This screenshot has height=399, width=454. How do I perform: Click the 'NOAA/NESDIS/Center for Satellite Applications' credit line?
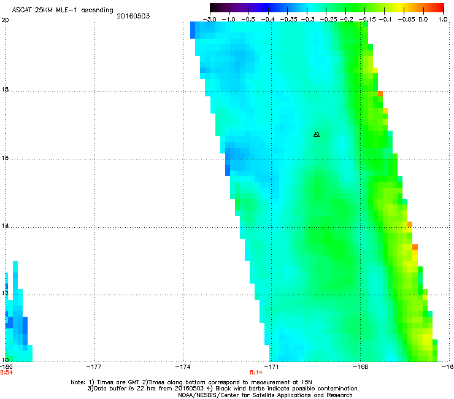(265, 395)
